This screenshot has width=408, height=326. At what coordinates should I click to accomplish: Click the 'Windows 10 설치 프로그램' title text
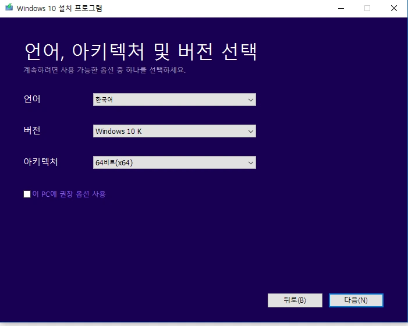point(59,8)
